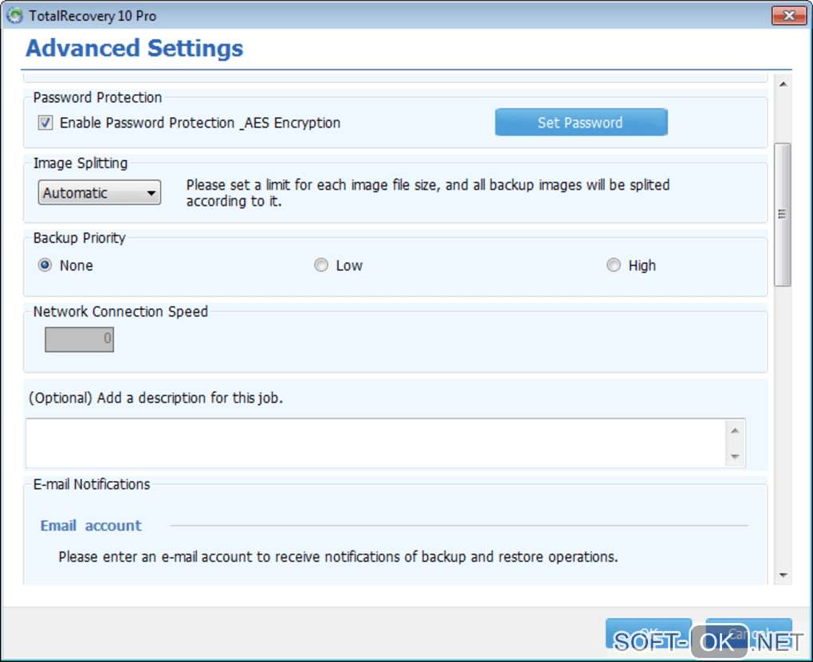Click the settings panel scroll-down arrow
Image resolution: width=813 pixels, height=662 pixels.
pos(783,574)
